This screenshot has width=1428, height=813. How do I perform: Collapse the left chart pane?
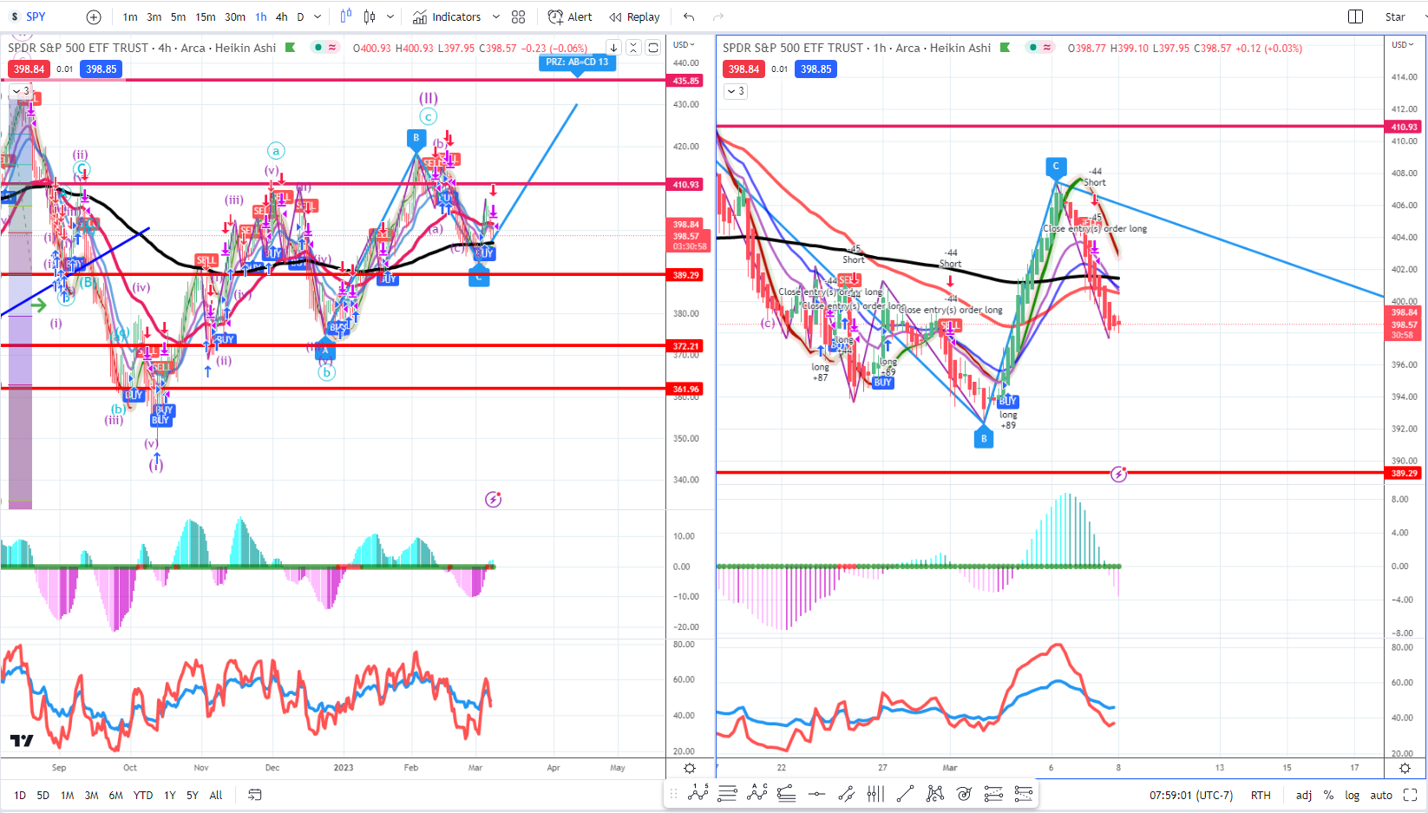[x=633, y=48]
